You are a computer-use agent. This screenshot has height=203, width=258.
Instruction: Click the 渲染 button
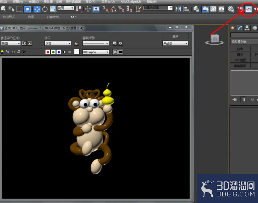click(175, 36)
